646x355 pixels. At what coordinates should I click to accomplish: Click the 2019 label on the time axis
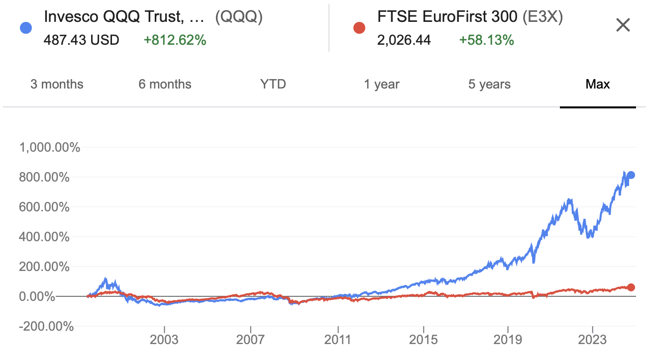507,341
